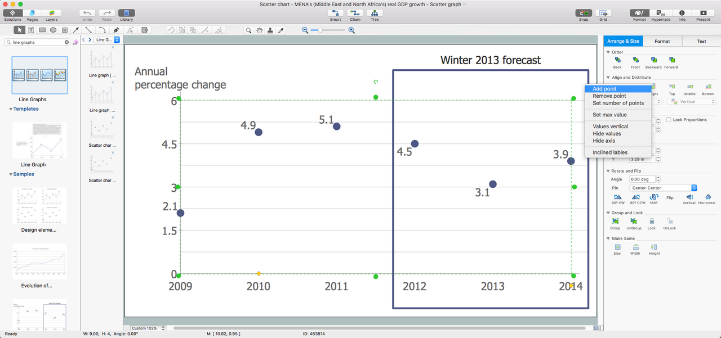
Task: Toggle Snap in the toolbar
Action: click(584, 13)
